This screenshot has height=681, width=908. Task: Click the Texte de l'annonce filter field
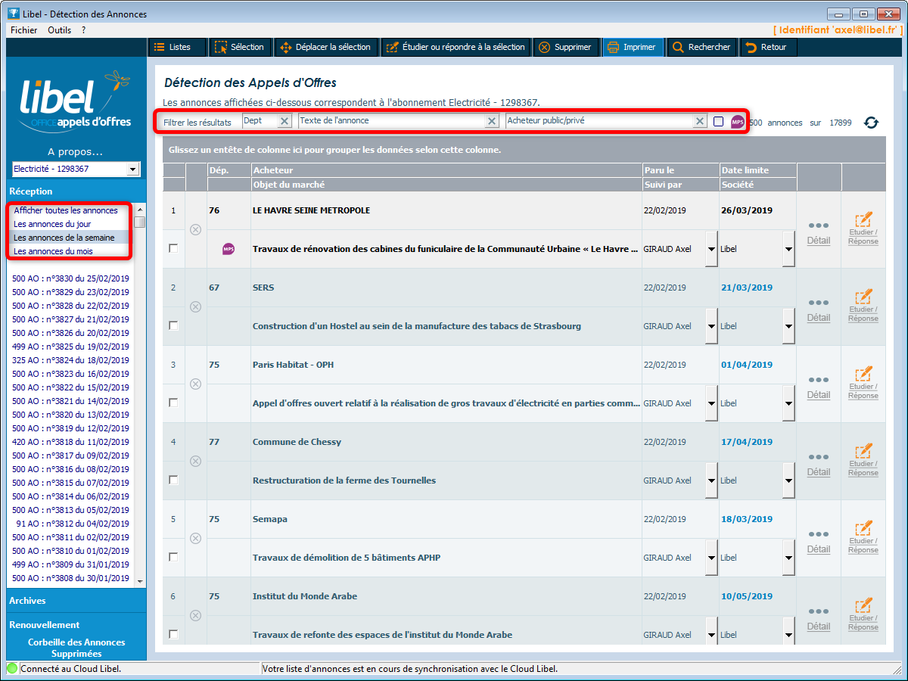click(x=392, y=121)
